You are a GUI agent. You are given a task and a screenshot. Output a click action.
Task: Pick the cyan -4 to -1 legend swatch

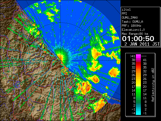point(138,113)
